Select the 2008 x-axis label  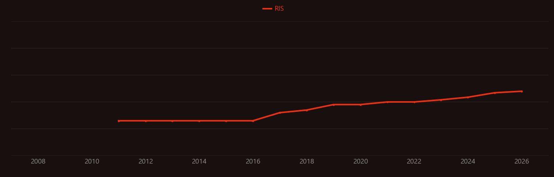point(38,162)
